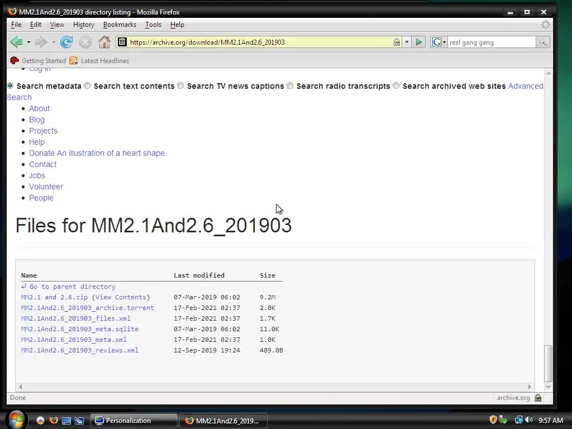Click the search magnifier button
This screenshot has width=572, height=429.
[x=542, y=42]
